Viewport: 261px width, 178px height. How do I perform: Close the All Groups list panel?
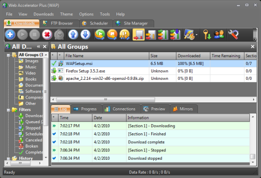click(252, 47)
